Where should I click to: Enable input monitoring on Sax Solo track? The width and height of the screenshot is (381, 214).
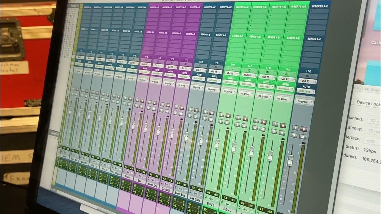pos(205,112)
